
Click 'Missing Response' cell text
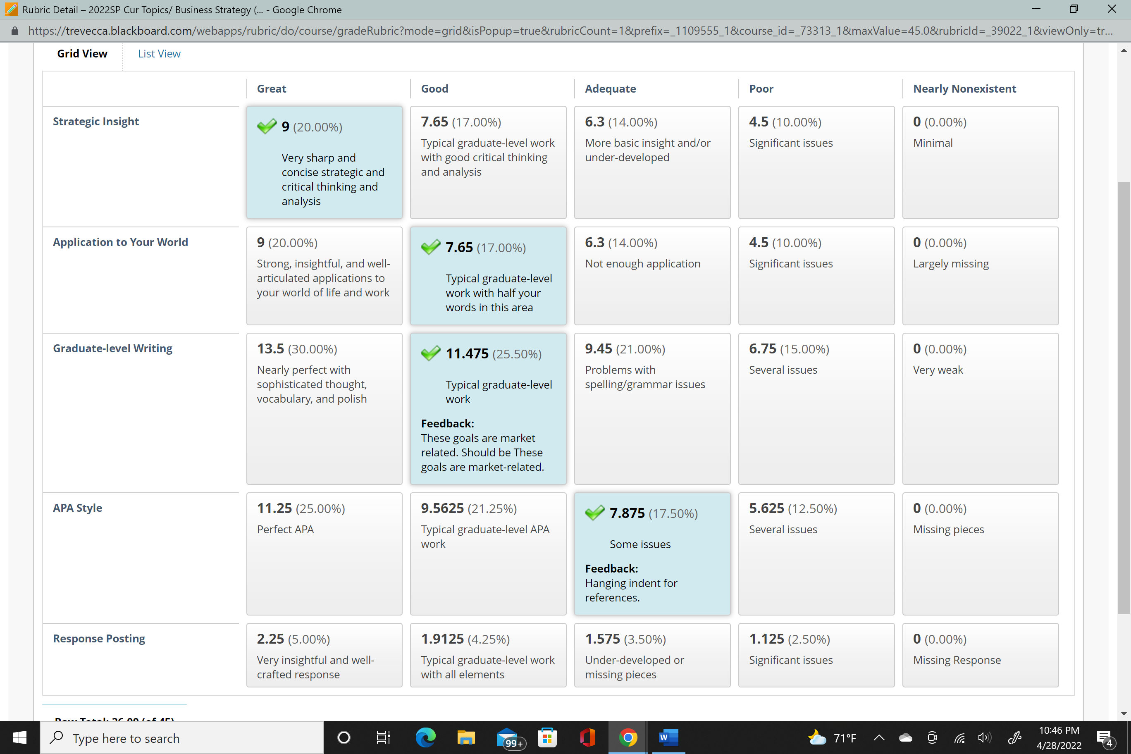(x=957, y=660)
